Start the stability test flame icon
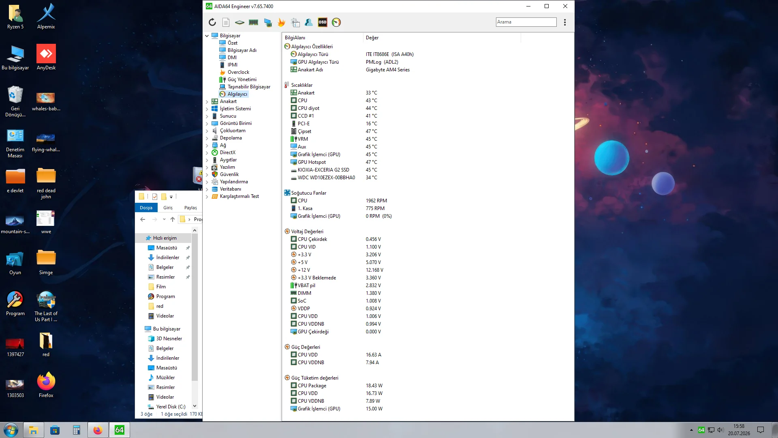 coord(281,22)
